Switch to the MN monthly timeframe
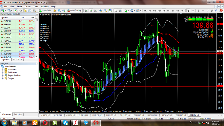 pos(182,11)
